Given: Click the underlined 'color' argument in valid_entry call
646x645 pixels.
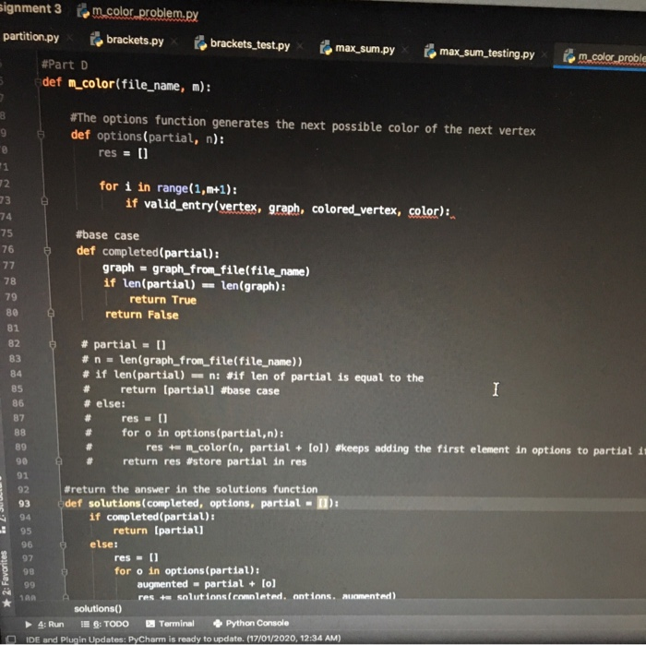Looking at the screenshot, I should click(x=424, y=211).
